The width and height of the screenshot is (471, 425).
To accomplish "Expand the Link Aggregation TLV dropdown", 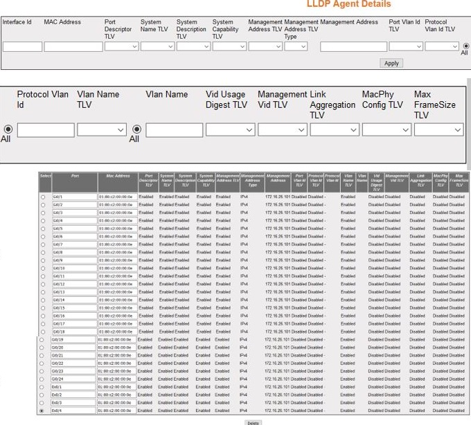I will [334, 129].
